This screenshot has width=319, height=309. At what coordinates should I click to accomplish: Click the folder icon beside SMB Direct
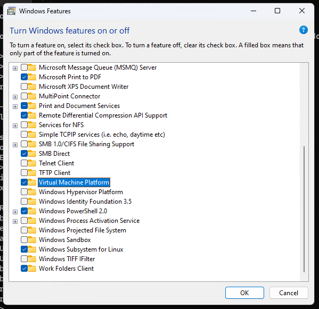click(32, 154)
